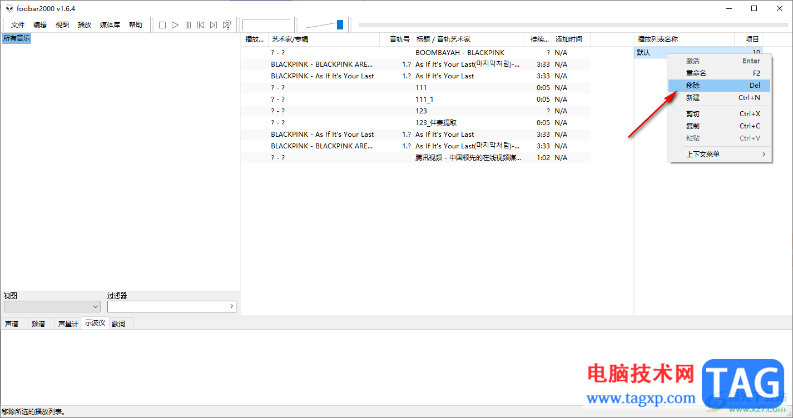The image size is (793, 418).
Task: Select 所有音乐 in the library tree
Action: 17,38
